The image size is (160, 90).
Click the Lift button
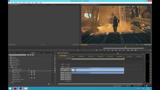128,50
